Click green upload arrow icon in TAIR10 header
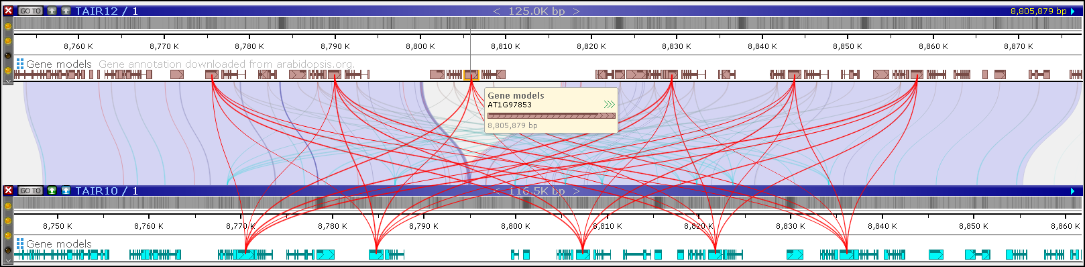 point(52,191)
